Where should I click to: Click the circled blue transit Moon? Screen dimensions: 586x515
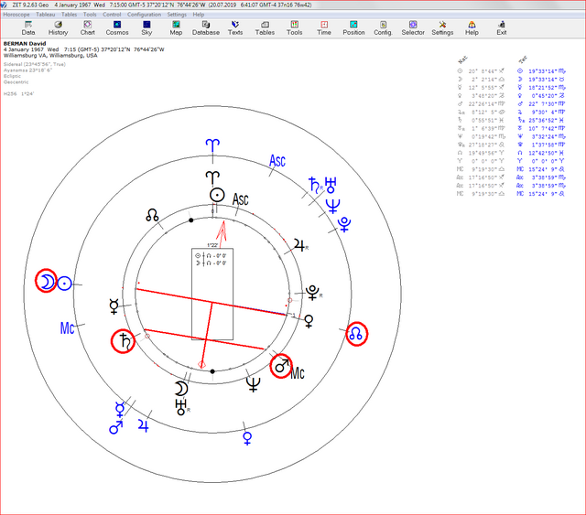(46, 281)
